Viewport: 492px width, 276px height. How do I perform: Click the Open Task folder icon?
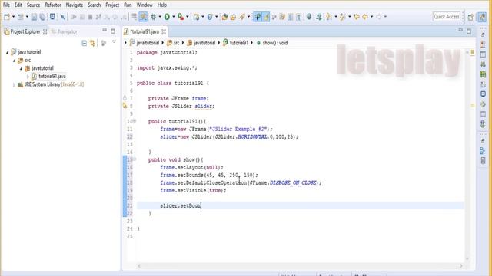[233, 17]
